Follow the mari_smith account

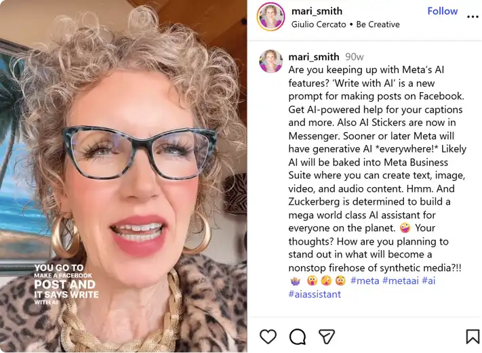coord(443,11)
